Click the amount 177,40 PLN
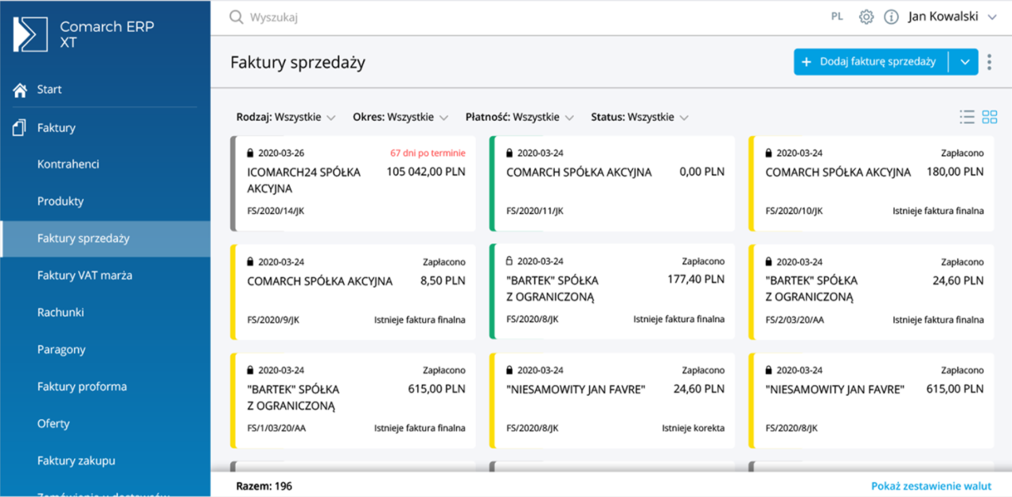The height and width of the screenshot is (497, 1012). pyautogui.click(x=696, y=279)
